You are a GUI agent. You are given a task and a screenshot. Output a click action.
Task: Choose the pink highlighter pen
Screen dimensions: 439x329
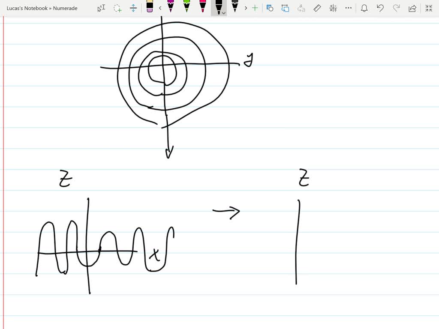click(x=202, y=8)
